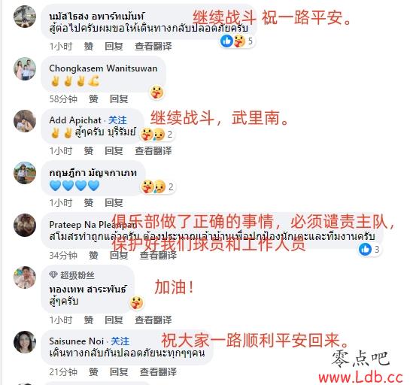View translation of Prateep's comment
The height and width of the screenshot is (385, 410).
(x=158, y=255)
